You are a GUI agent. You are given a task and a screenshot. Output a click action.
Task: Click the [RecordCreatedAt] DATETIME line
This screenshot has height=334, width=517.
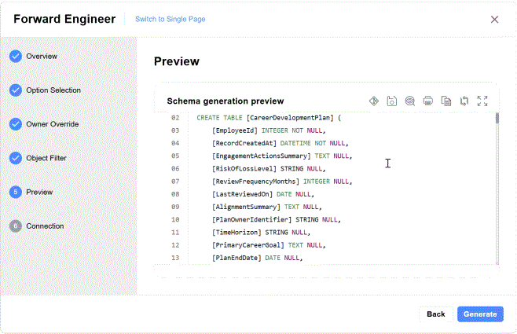[280, 143]
